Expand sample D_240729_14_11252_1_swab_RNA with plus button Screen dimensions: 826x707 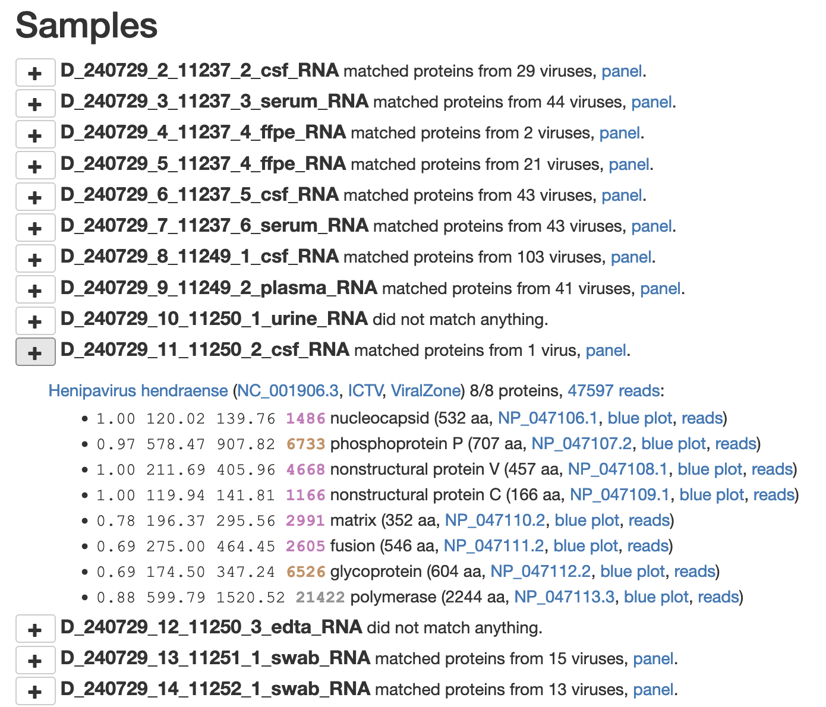[35, 692]
